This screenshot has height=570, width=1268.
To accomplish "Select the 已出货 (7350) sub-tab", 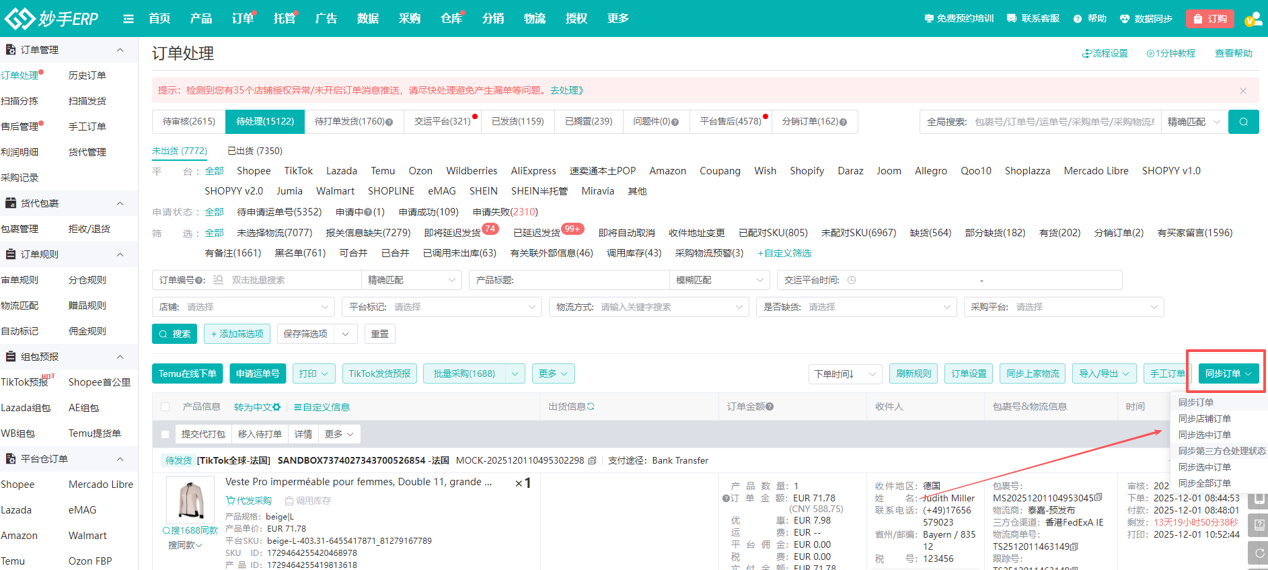I will point(255,151).
